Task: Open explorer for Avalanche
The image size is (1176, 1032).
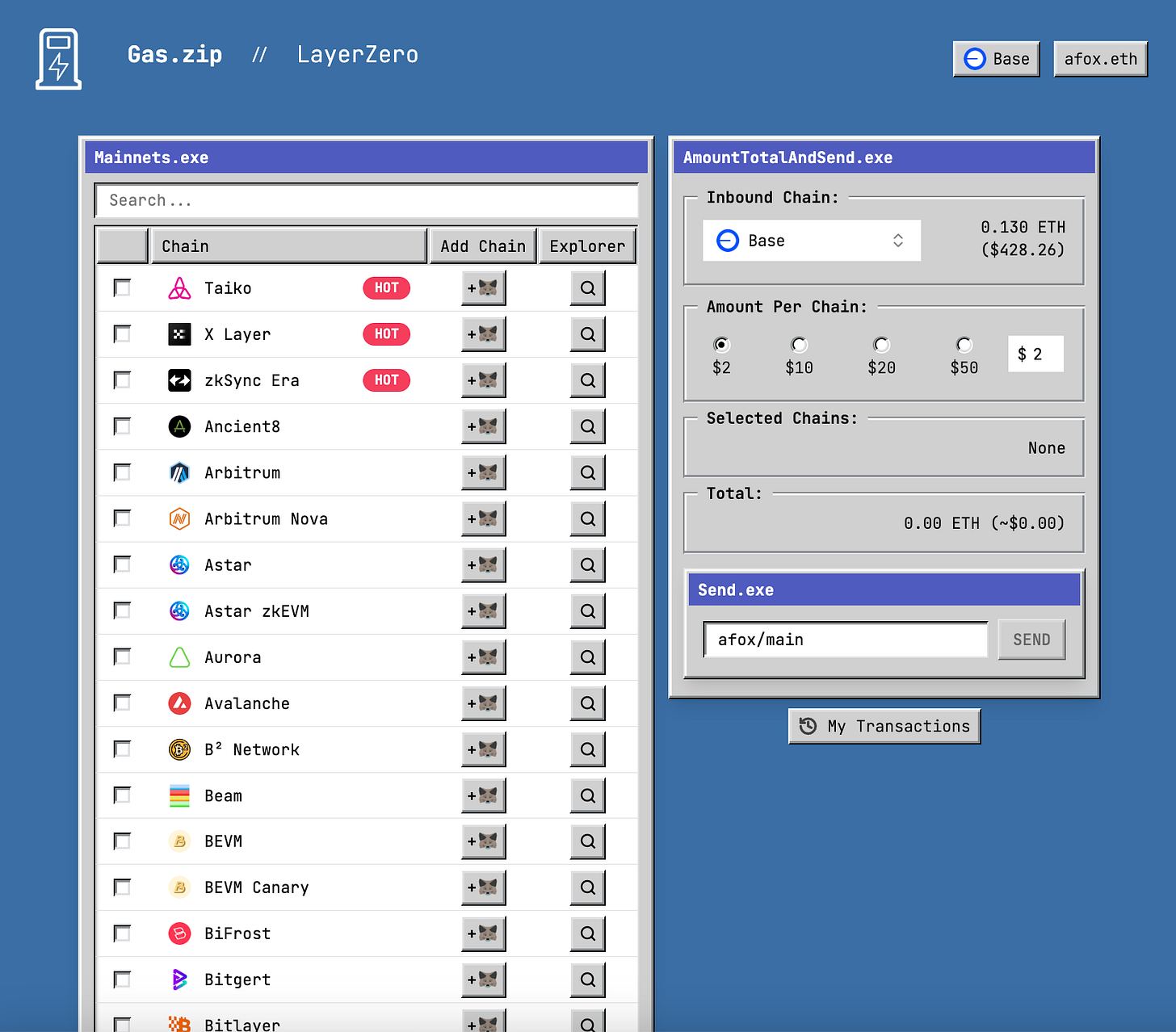Action: 587,703
